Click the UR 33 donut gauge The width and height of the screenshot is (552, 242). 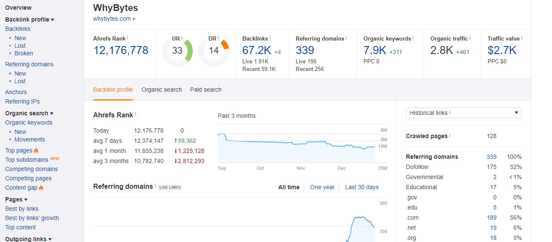point(178,51)
